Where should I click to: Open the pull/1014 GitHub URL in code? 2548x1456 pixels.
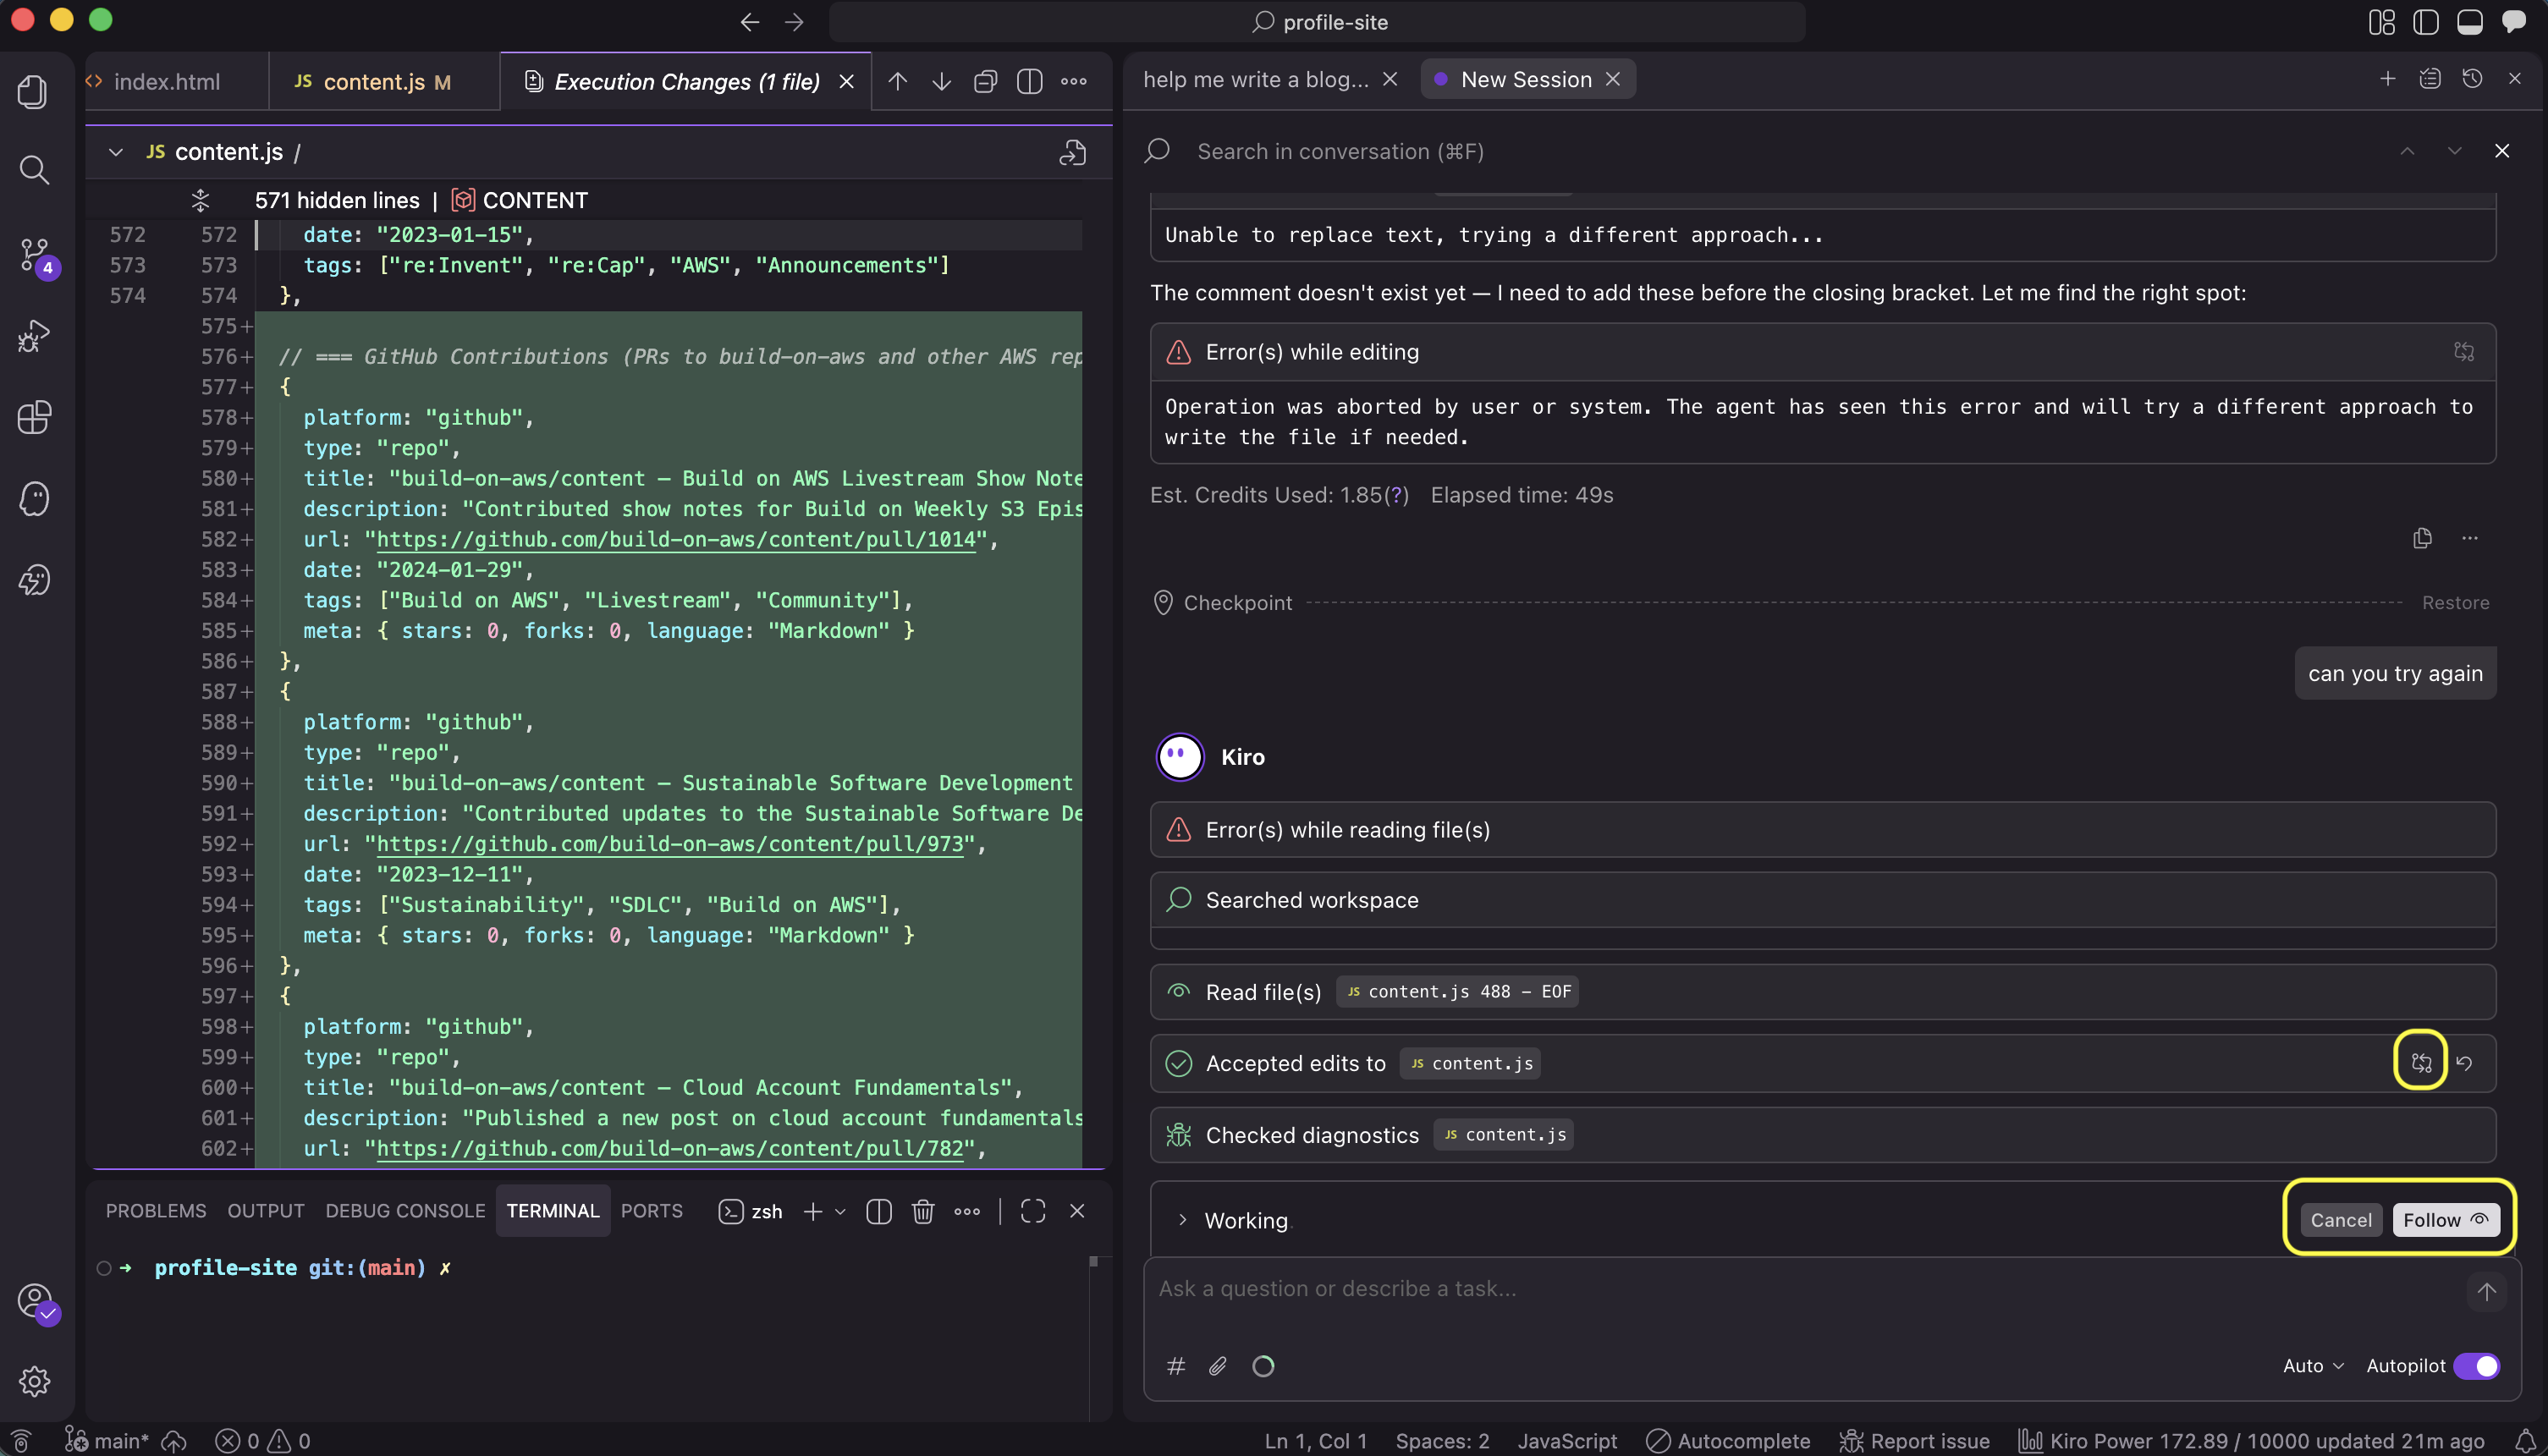click(x=676, y=539)
